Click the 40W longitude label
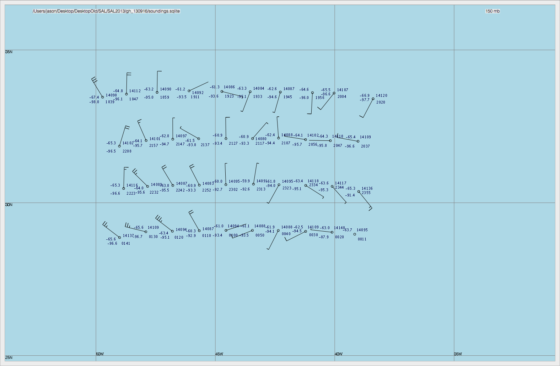The image size is (560, 366). pos(339,354)
